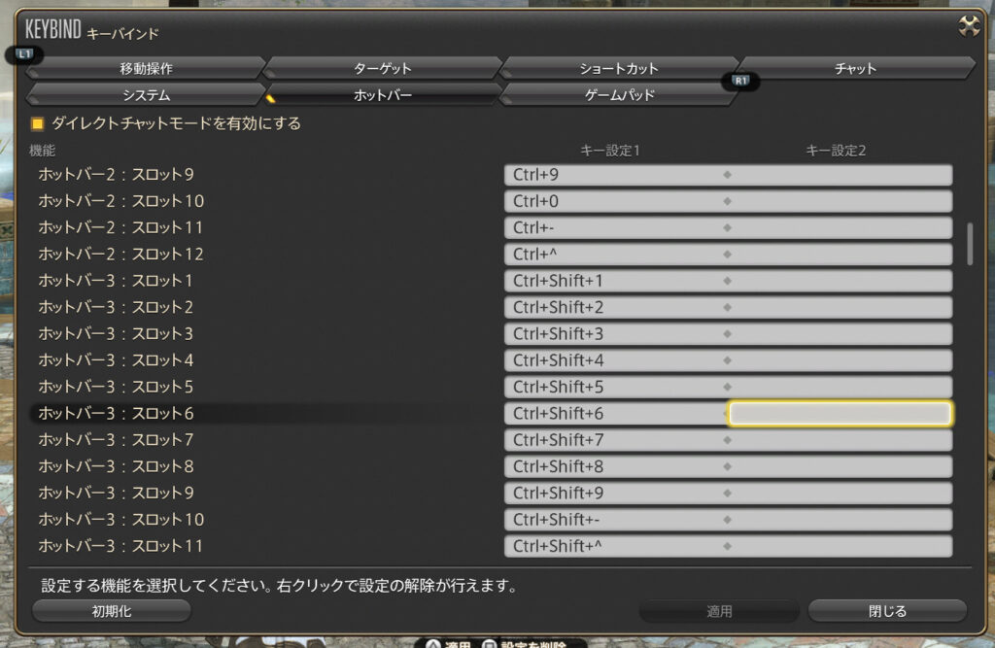
Task: Open the チャット tab
Action: coord(856,68)
